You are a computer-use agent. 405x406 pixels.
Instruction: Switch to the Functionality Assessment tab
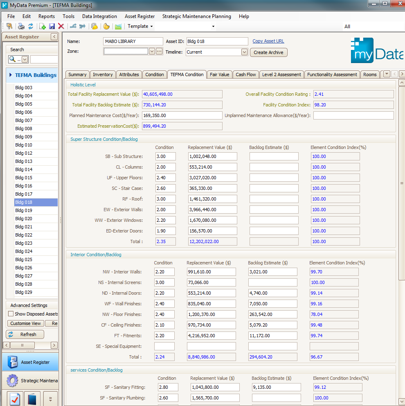point(332,74)
